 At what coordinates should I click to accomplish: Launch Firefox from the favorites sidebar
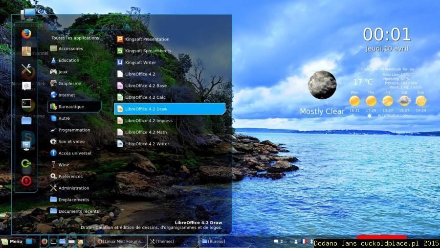[26, 34]
